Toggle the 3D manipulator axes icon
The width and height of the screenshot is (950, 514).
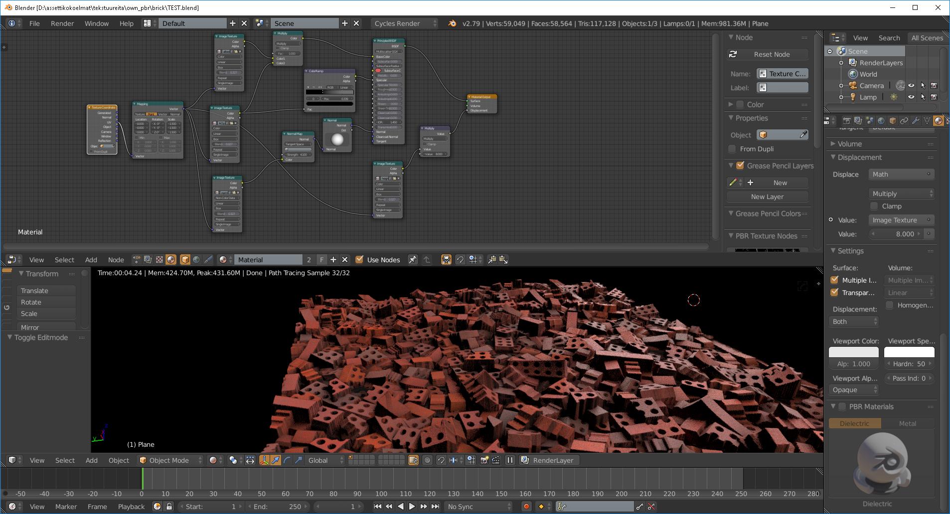[264, 460]
